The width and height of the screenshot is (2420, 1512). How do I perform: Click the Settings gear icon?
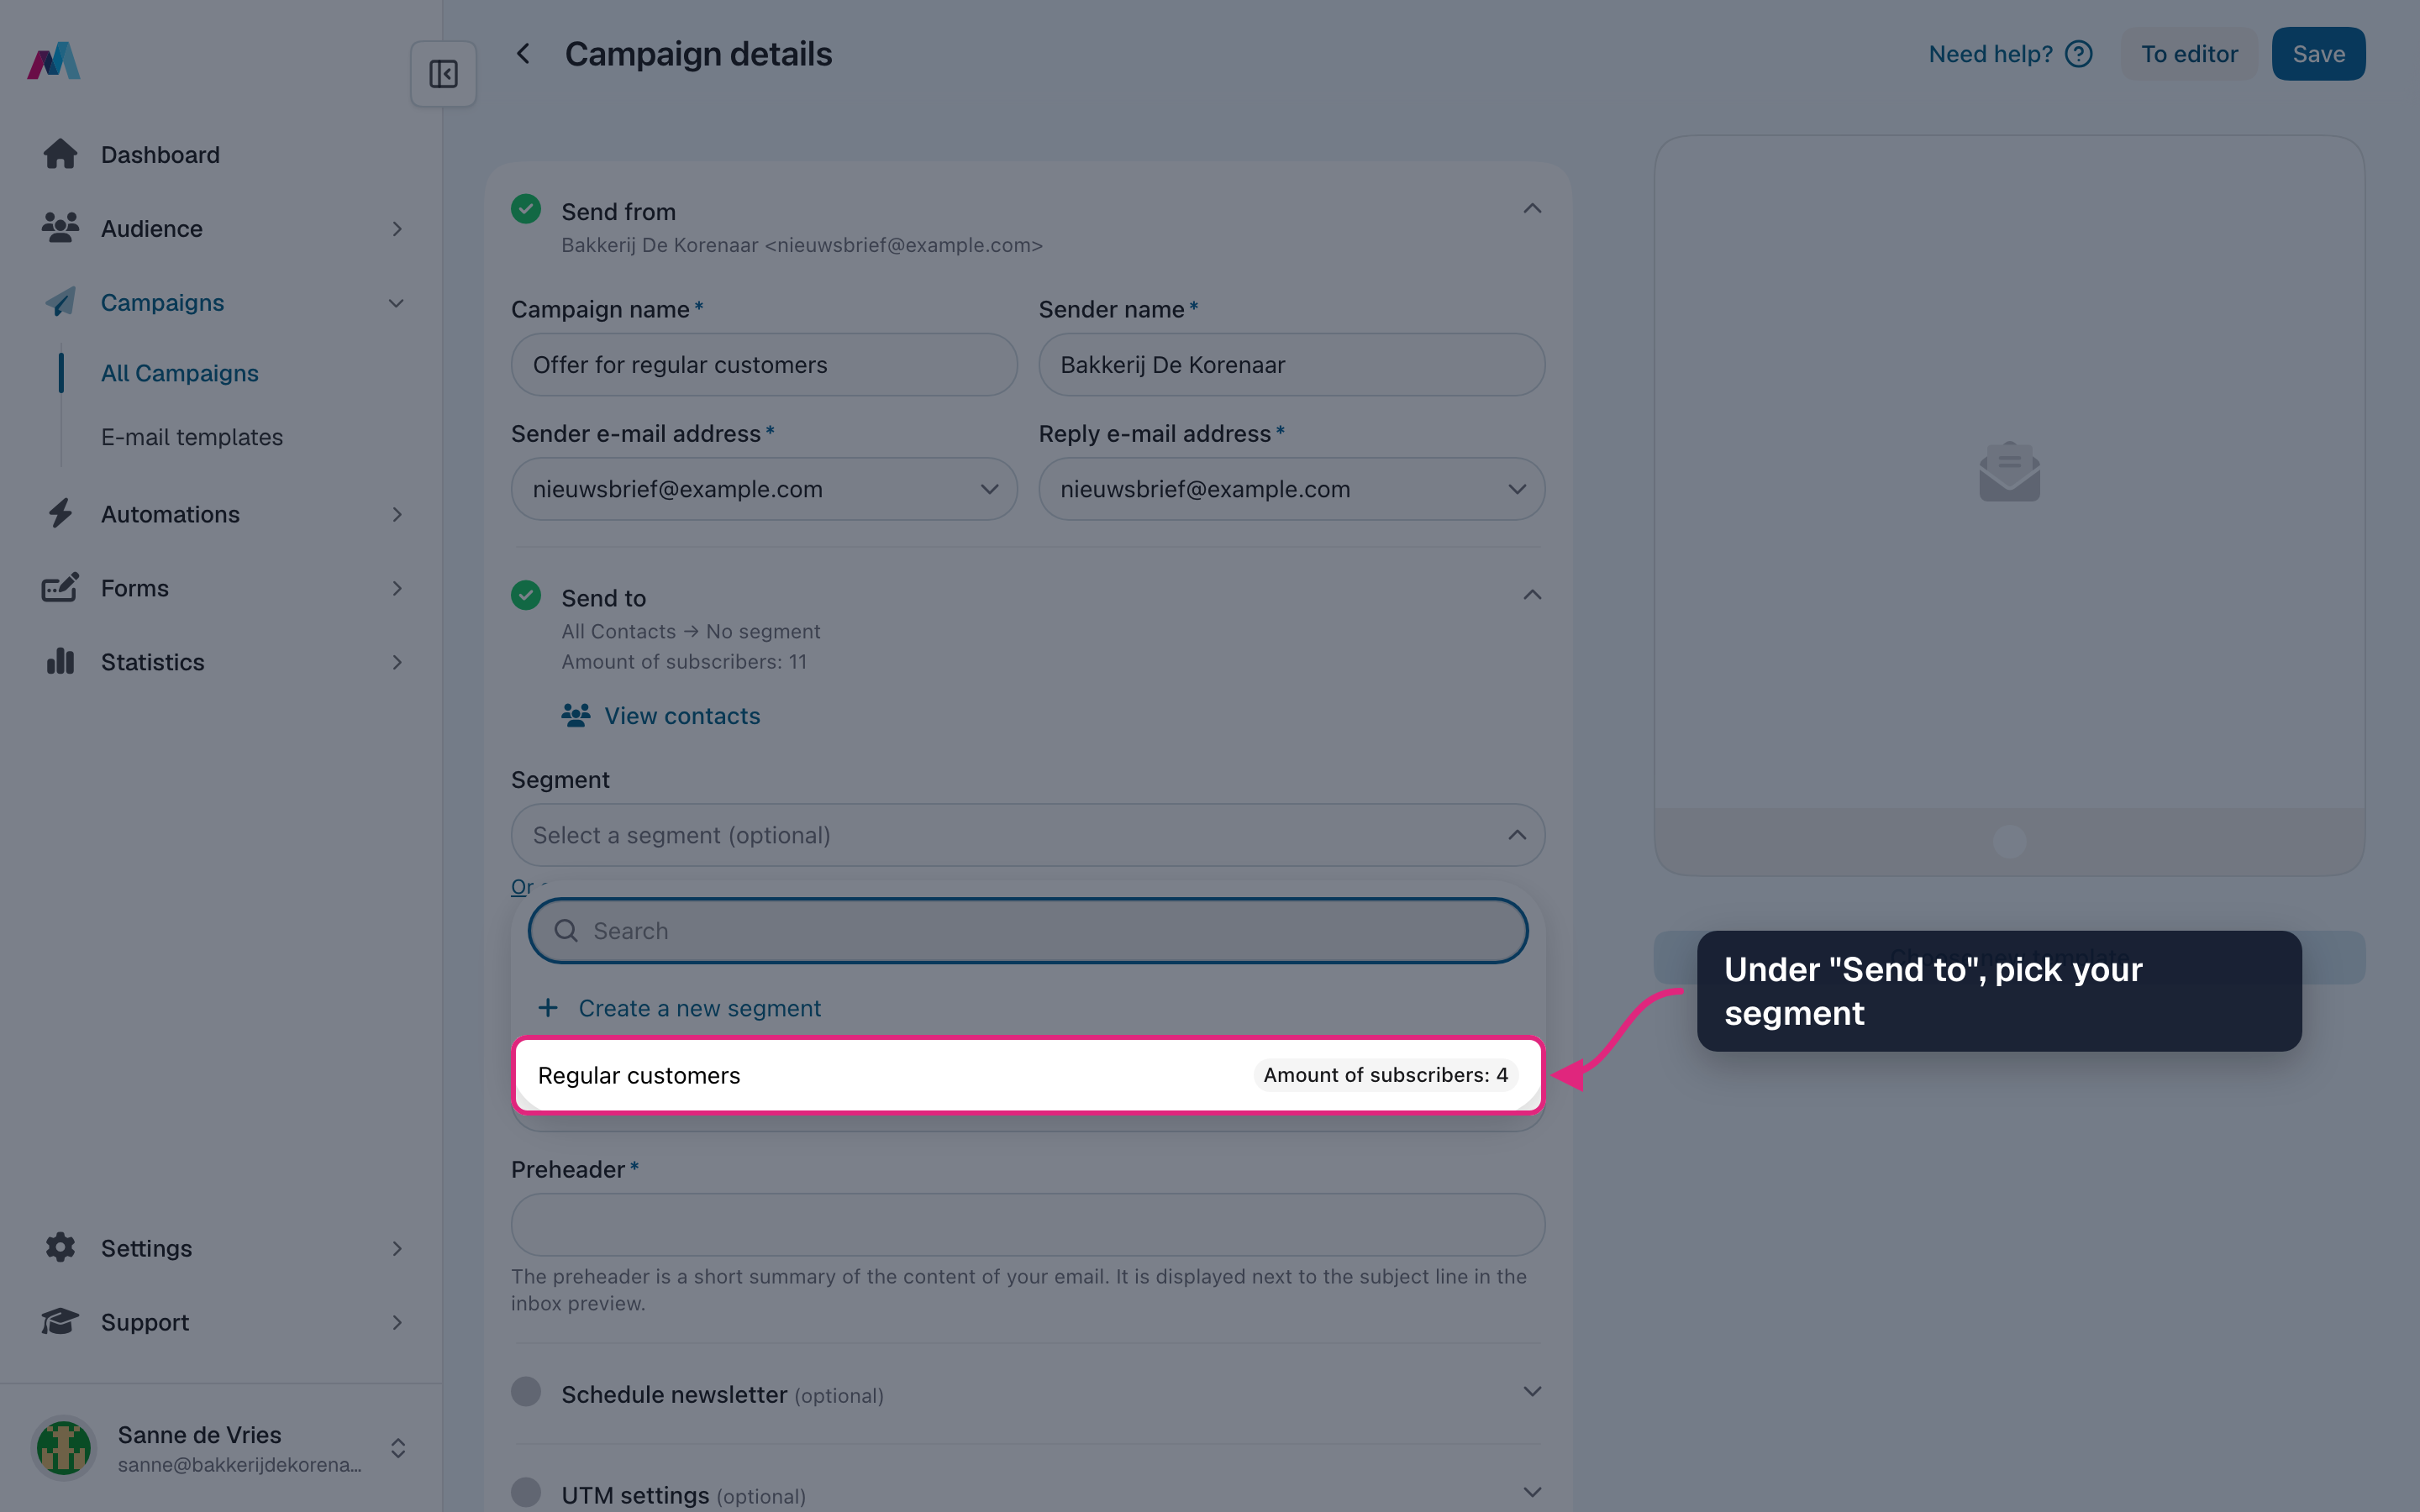pyautogui.click(x=60, y=1247)
